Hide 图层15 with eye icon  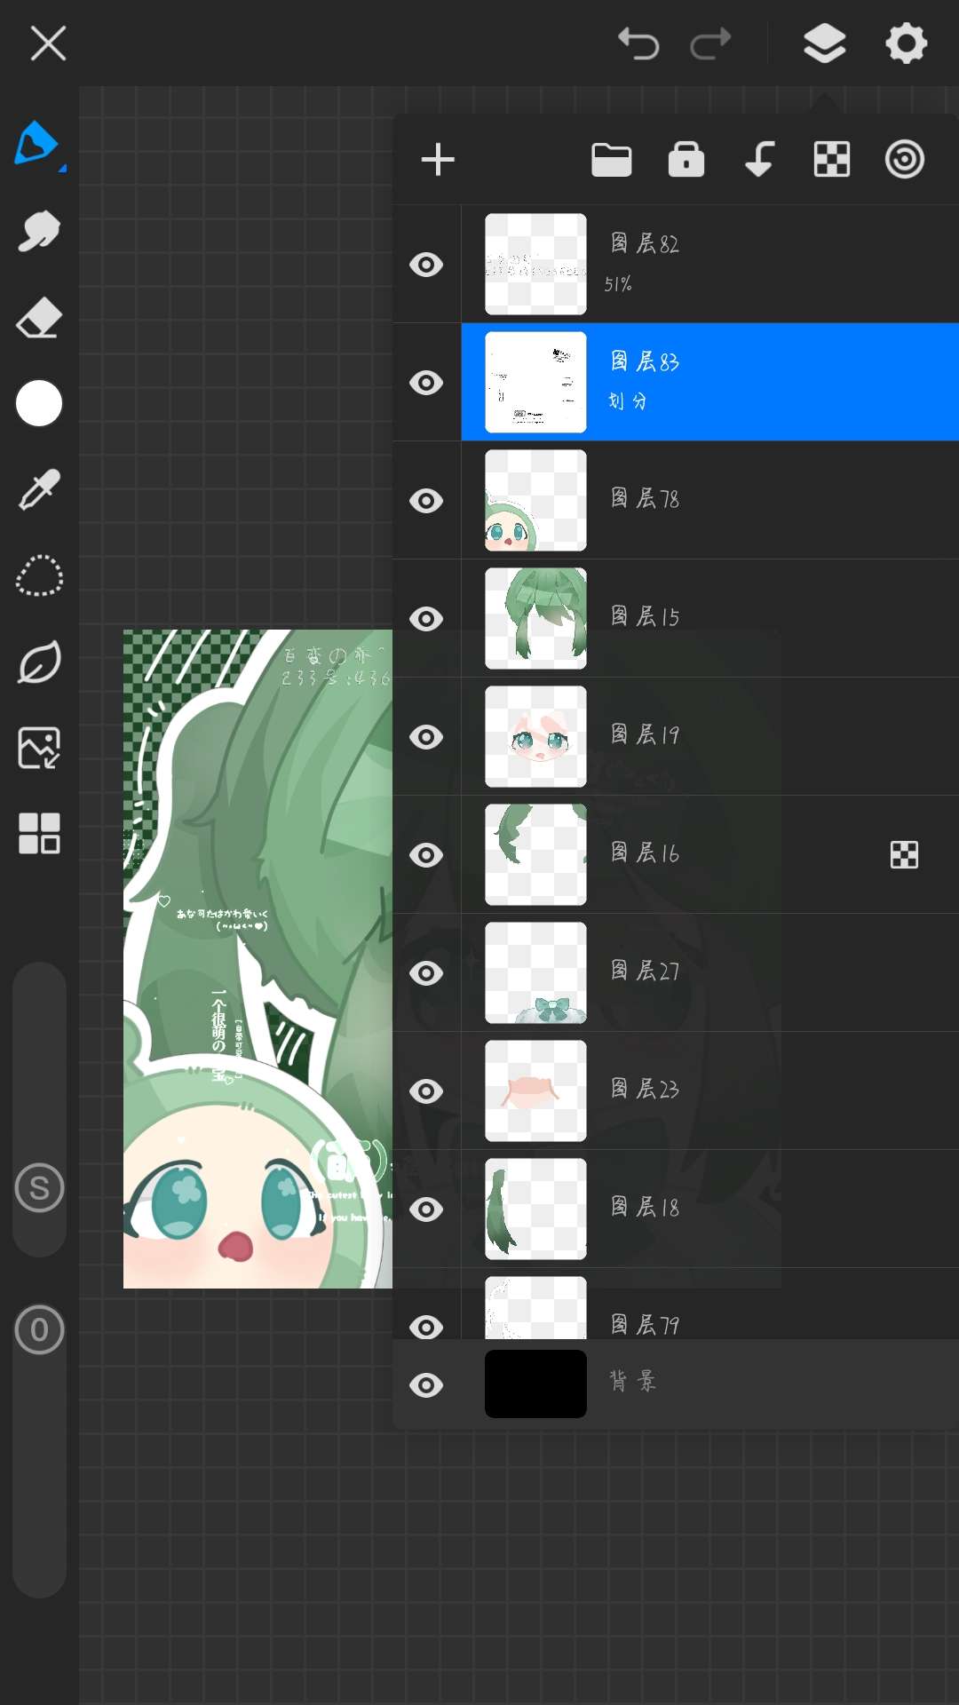[426, 619]
